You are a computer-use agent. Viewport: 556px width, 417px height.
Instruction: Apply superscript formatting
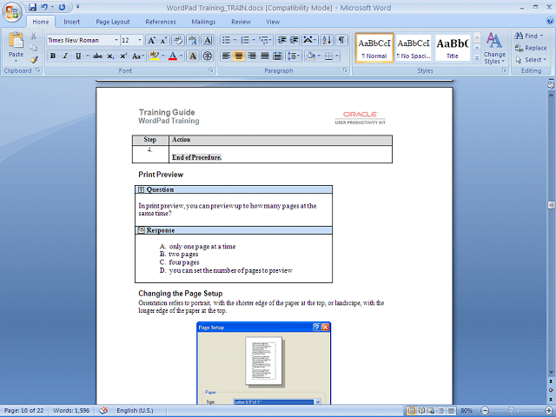123,56
